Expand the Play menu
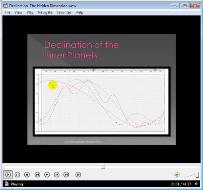 pos(30,12)
